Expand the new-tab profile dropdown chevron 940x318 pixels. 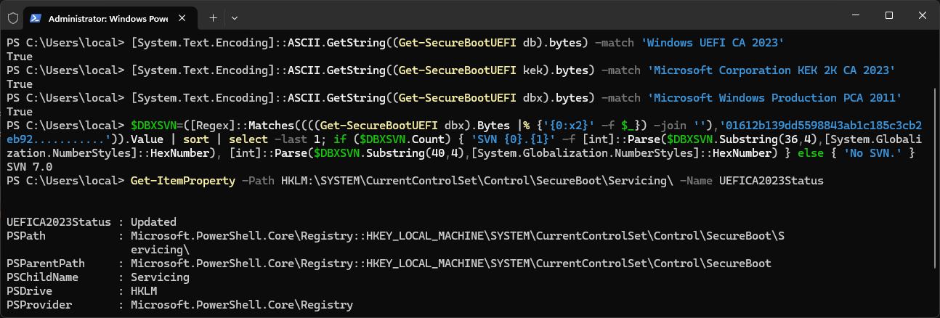pyautogui.click(x=234, y=17)
